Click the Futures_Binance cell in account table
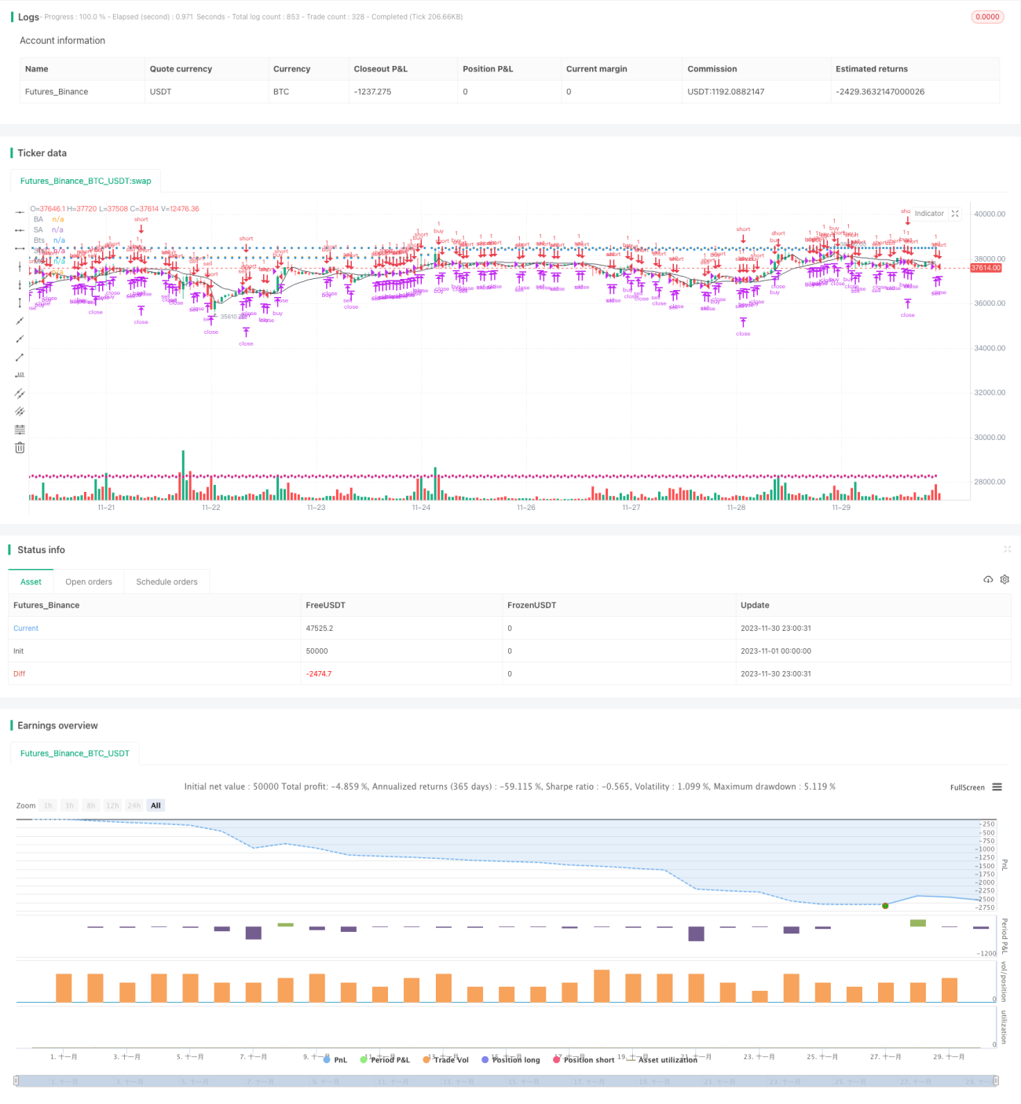The width and height of the screenshot is (1021, 1104). point(57,92)
